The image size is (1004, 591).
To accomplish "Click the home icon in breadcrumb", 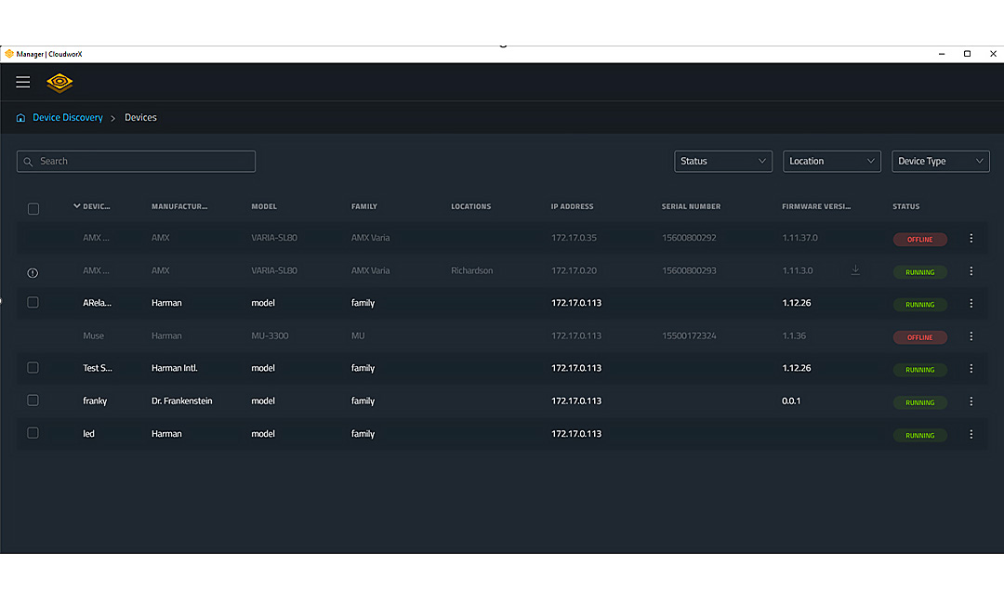I will coord(20,118).
